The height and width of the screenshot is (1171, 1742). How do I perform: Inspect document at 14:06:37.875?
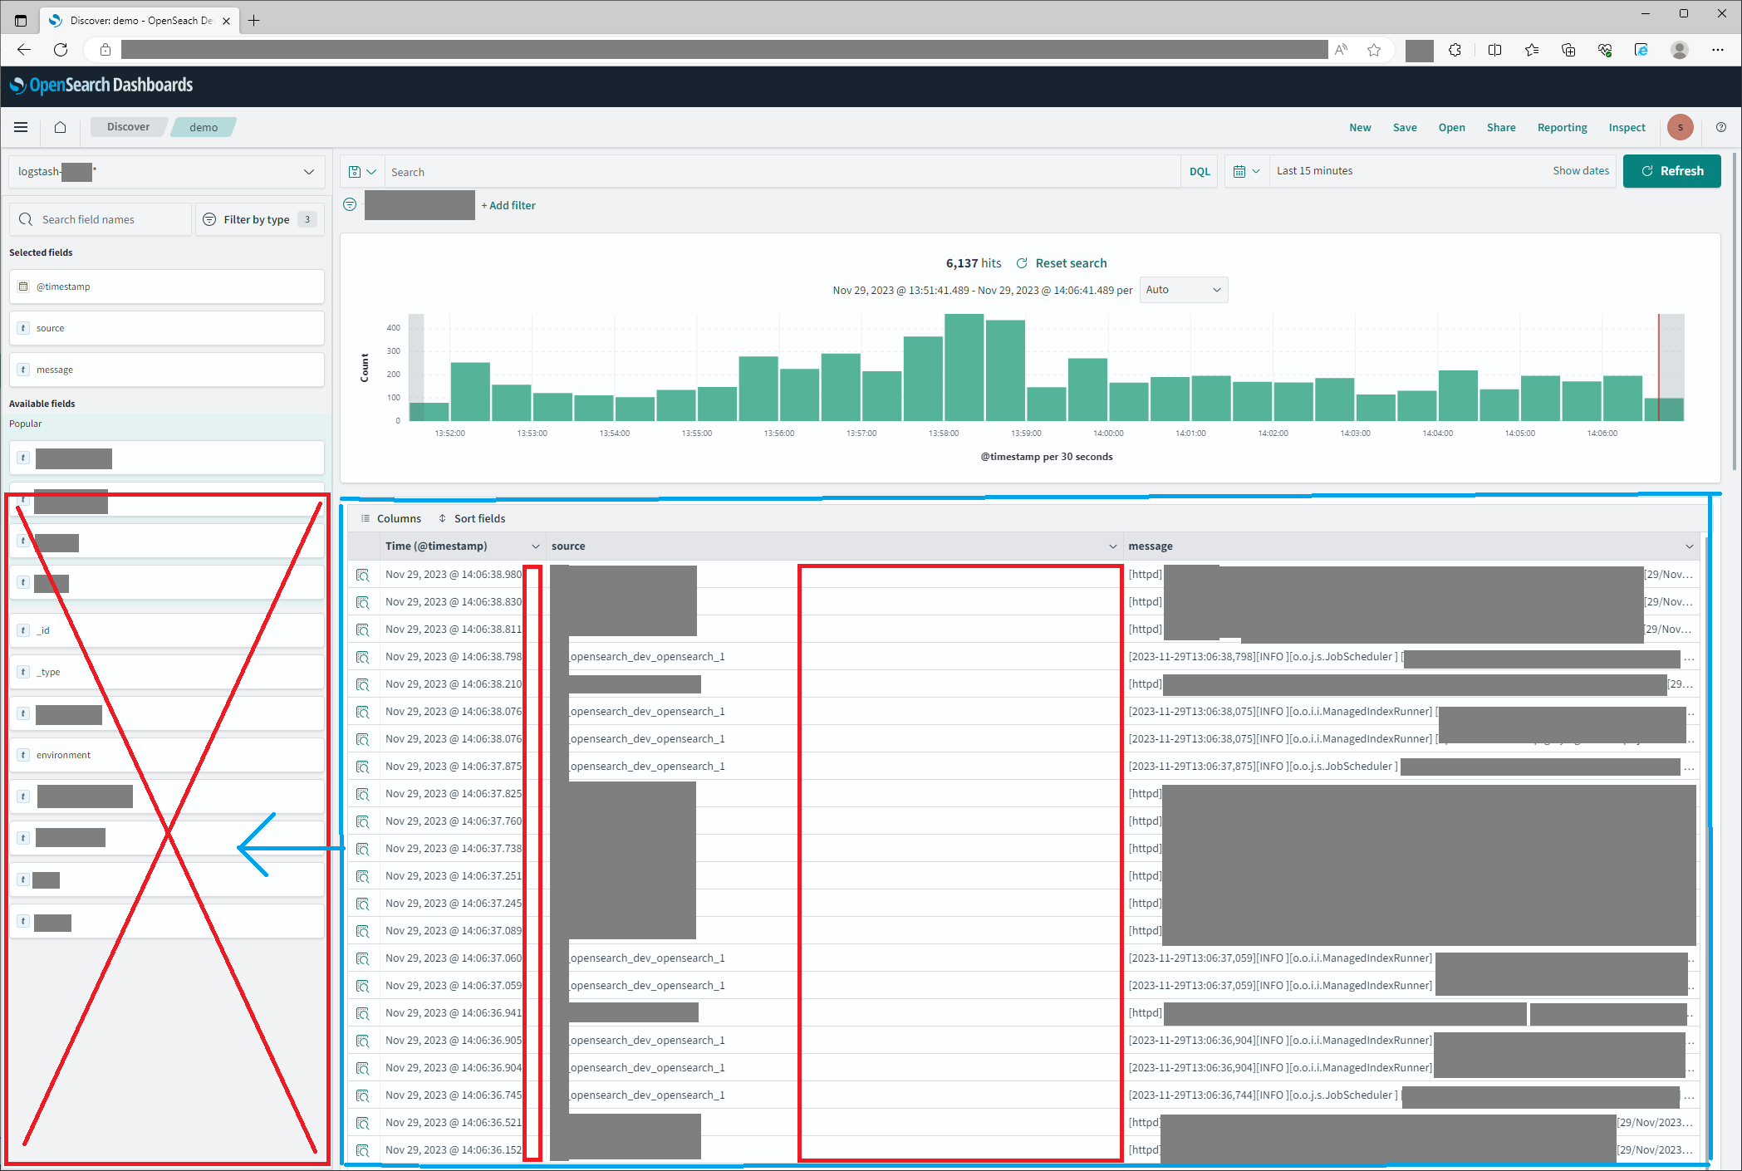(363, 767)
